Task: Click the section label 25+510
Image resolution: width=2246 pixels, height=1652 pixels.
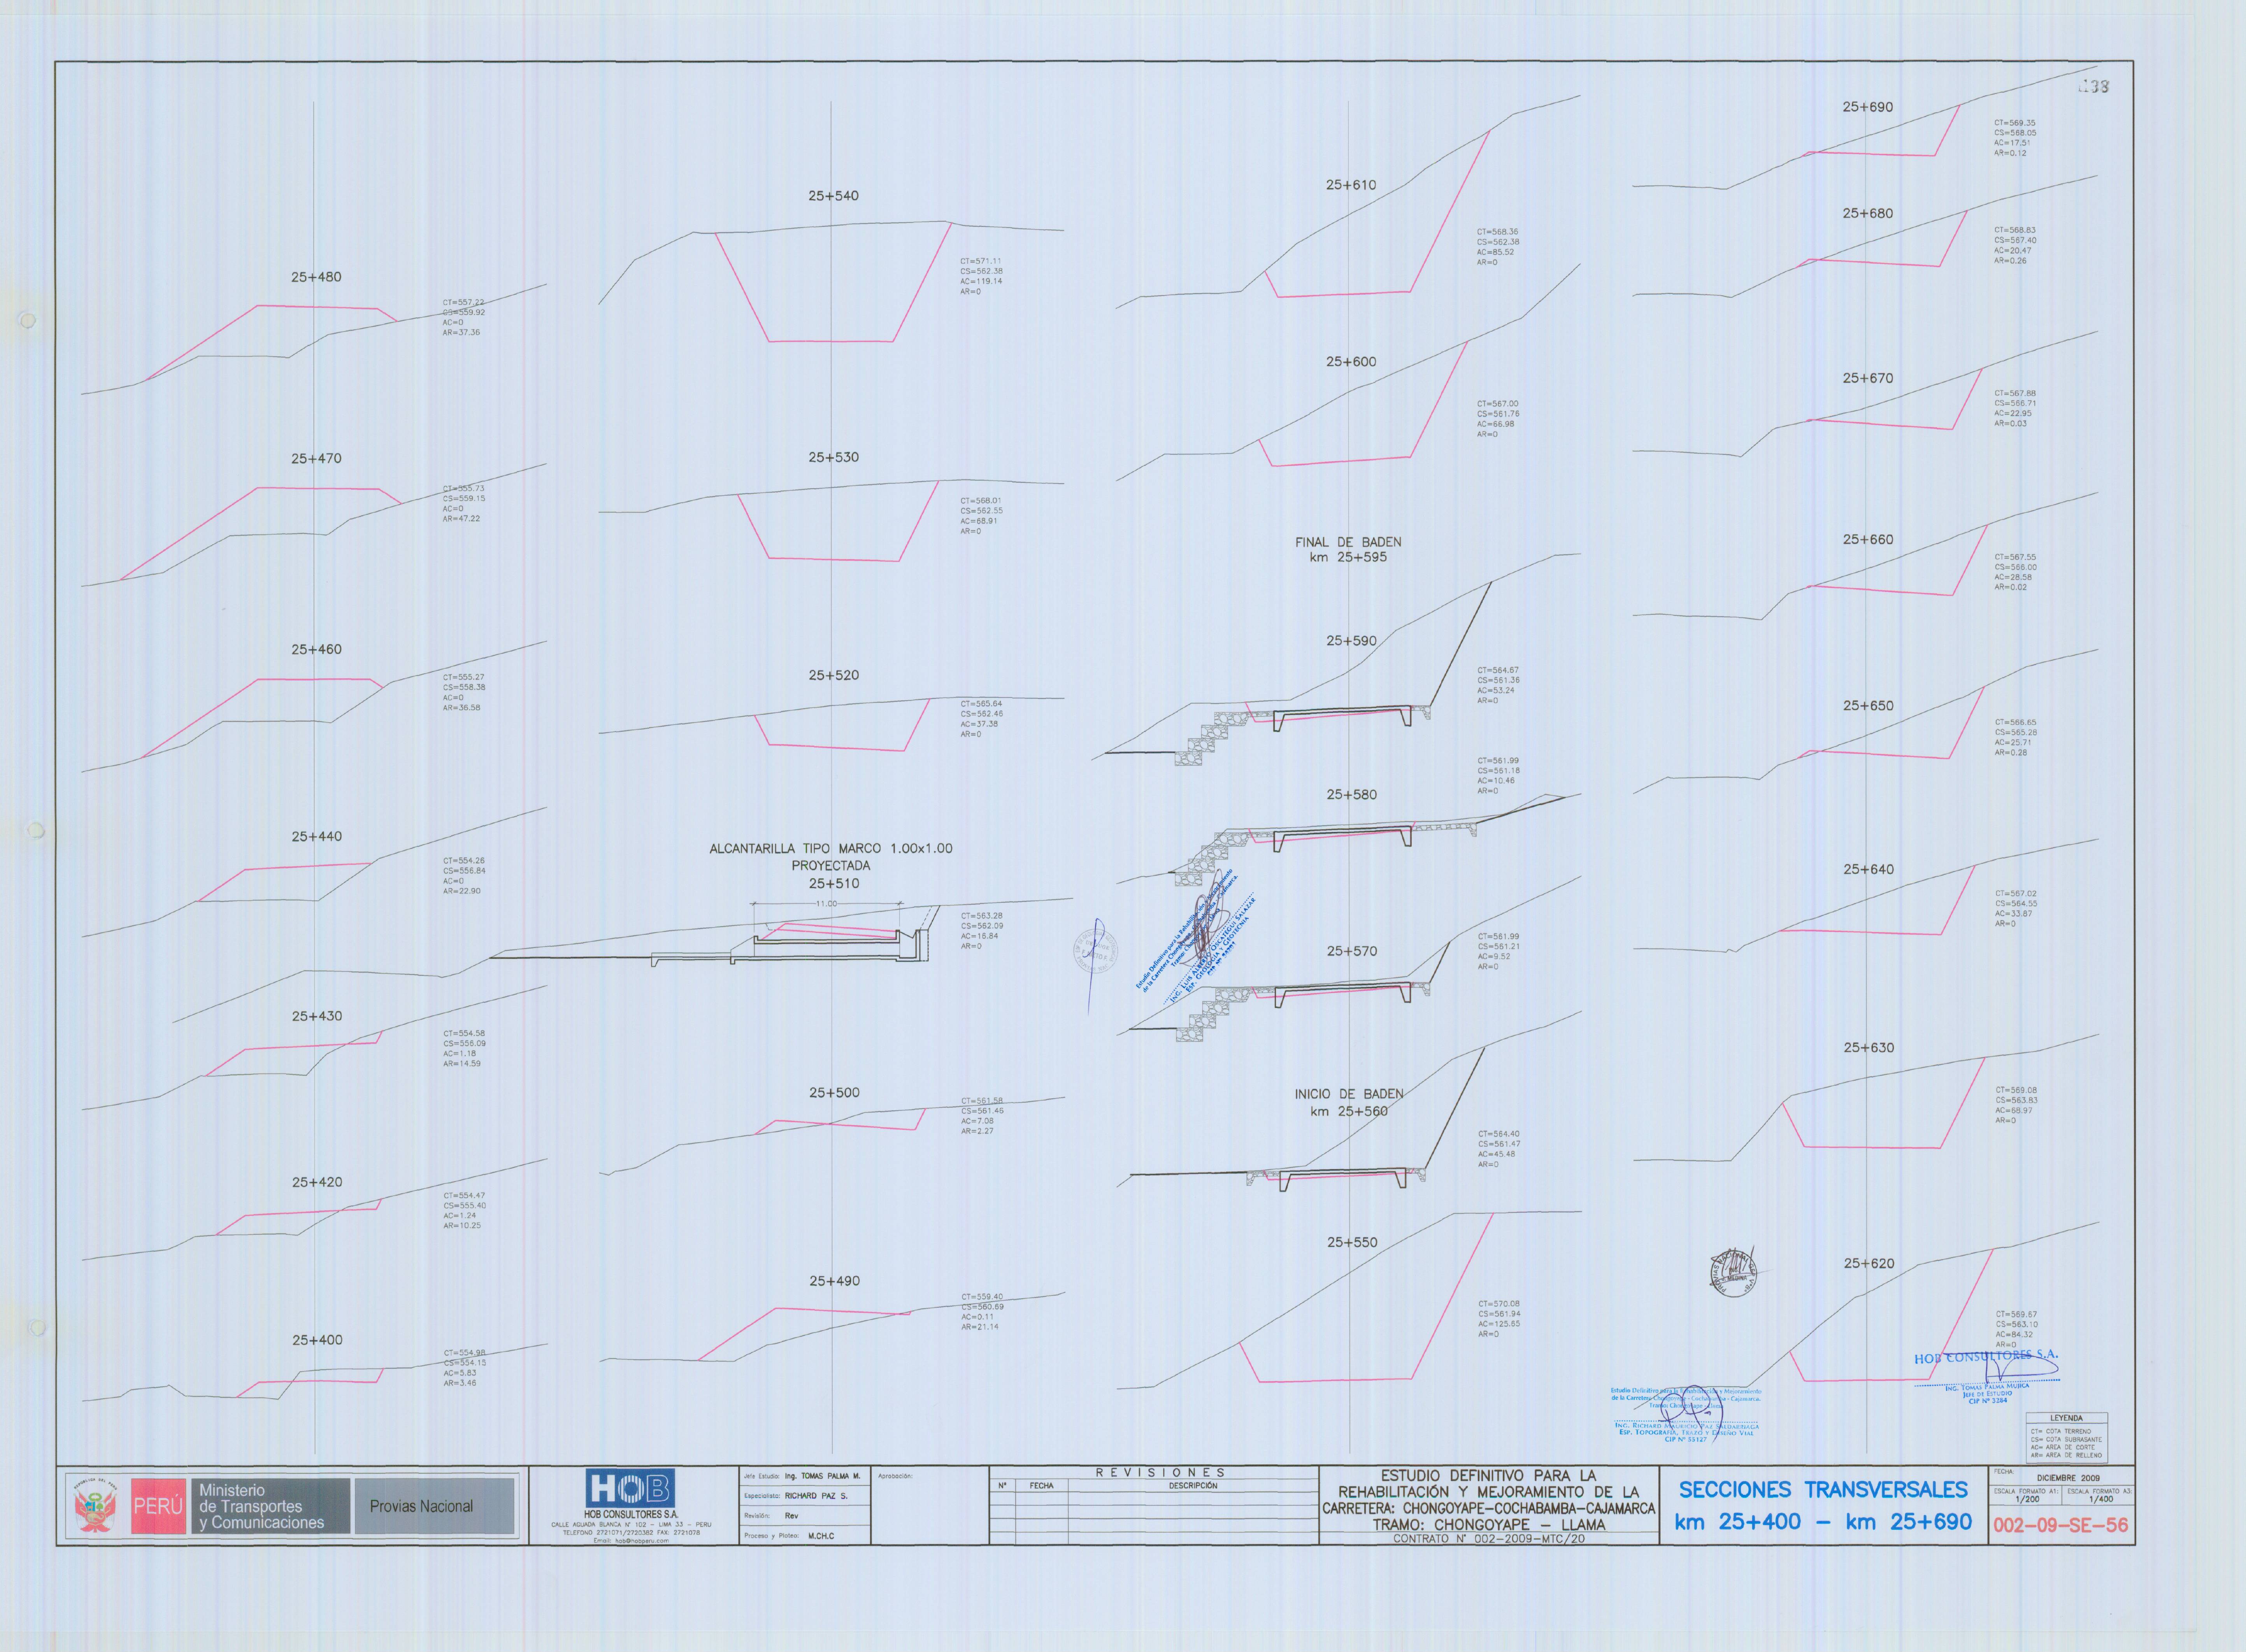Action: (x=833, y=883)
